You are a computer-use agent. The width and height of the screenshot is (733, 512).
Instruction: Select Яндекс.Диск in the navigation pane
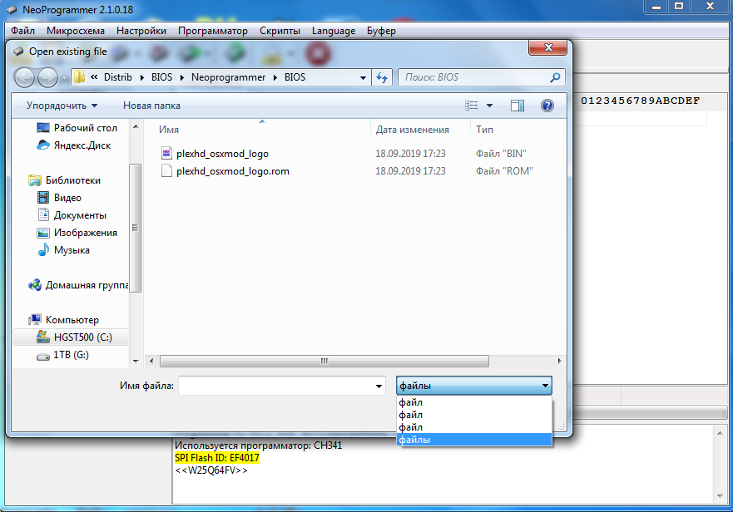[x=74, y=145]
